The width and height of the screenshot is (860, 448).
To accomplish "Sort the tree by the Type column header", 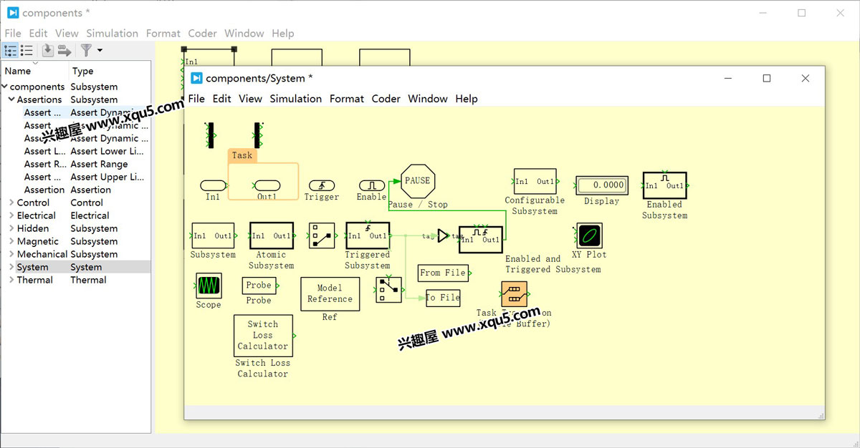I will coord(110,71).
